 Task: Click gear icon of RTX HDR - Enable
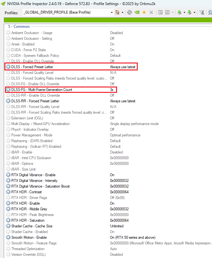coord(8,203)
